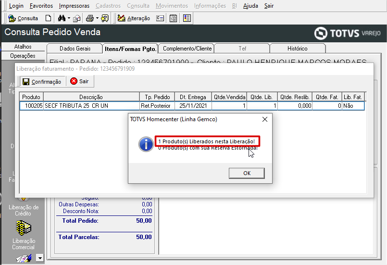The width and height of the screenshot is (387, 265).
Task: Click the Produto column header
Action: [x=31, y=97]
